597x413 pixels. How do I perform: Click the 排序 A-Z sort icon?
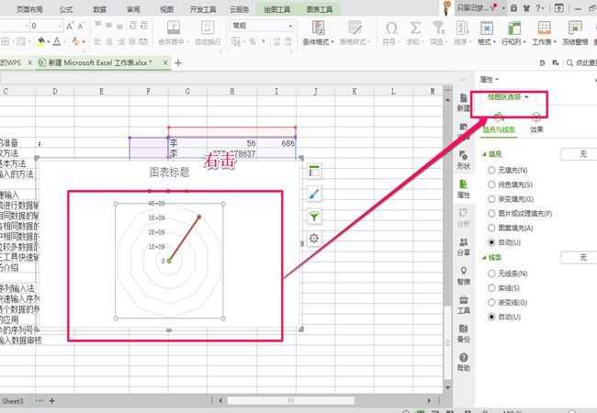[x=462, y=28]
